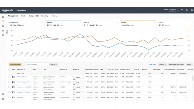The width and height of the screenshot is (194, 109).
Task: Click the info icon beside CPC metric card
Action: [x=162, y=22]
